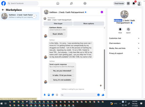The image size is (145, 107).
Task: Click the chat scrollbar down arrow
Action: tap(104, 90)
